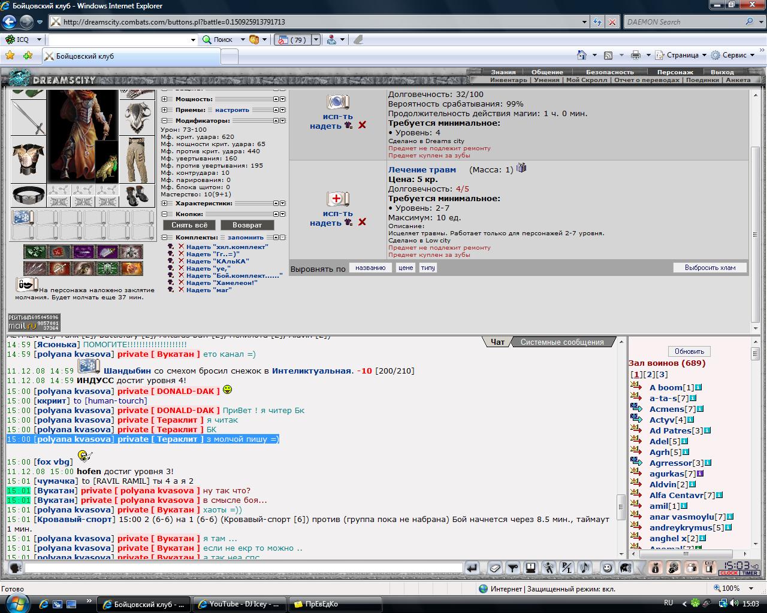Expand the Характеристики section
This screenshot has width=767, height=613.
click(x=165, y=204)
